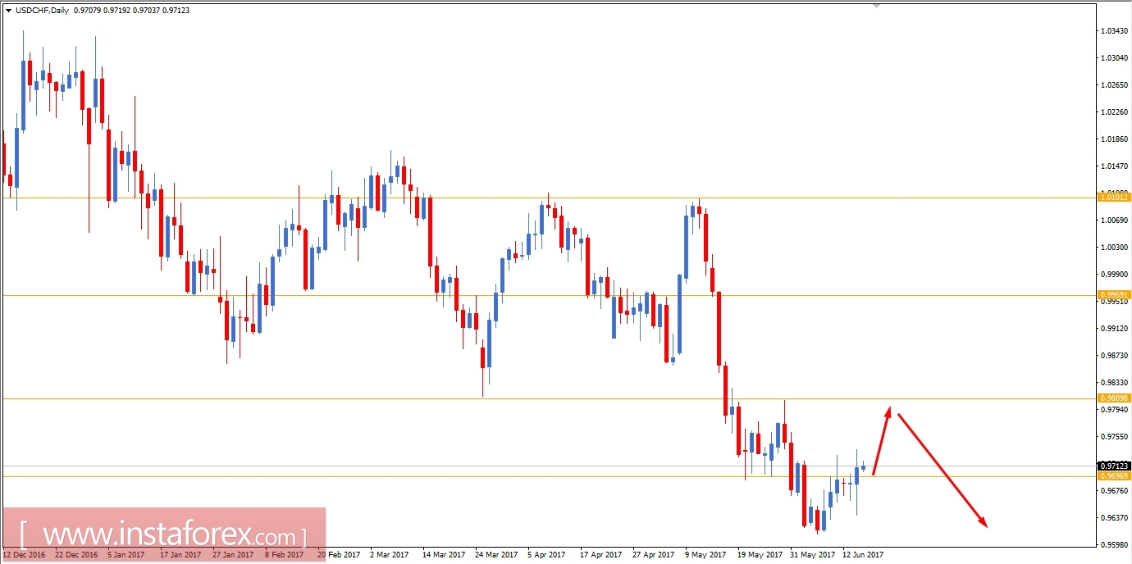Click the 27 Jan 2017 date label
The width and height of the screenshot is (1132, 564).
233,555
